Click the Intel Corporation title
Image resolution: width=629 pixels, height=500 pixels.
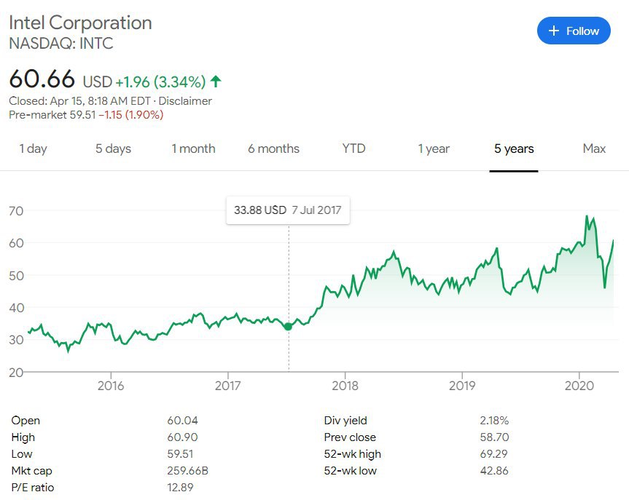click(80, 23)
